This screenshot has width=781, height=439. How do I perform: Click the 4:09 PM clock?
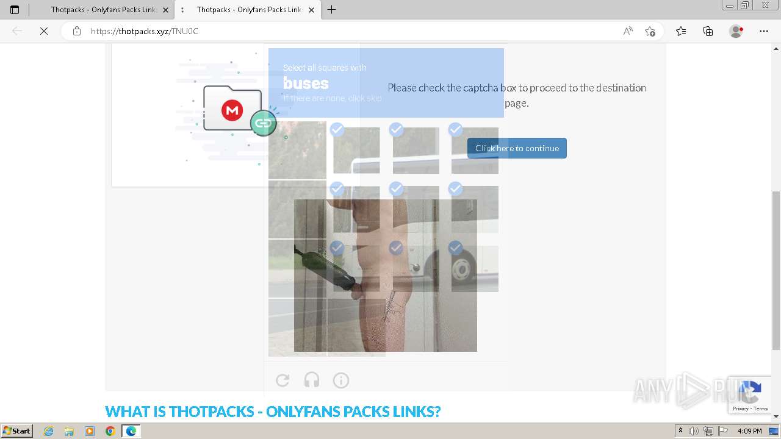click(x=750, y=431)
